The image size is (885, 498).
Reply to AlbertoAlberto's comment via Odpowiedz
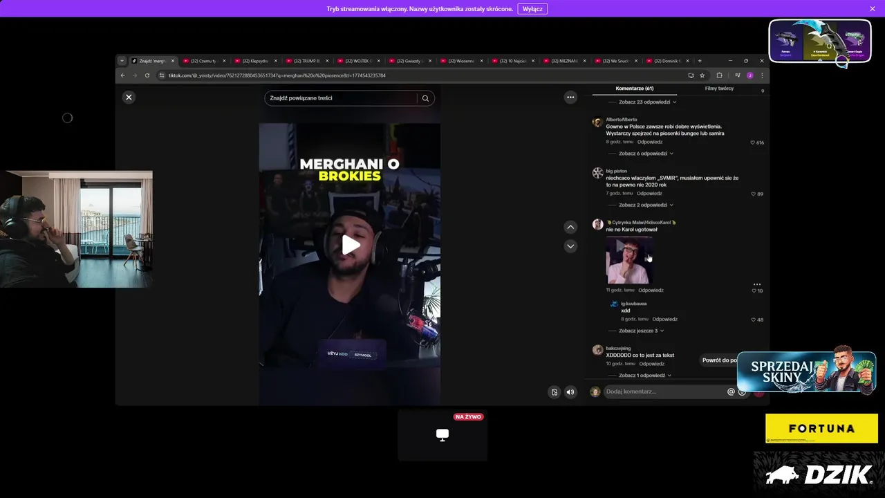[x=650, y=142]
